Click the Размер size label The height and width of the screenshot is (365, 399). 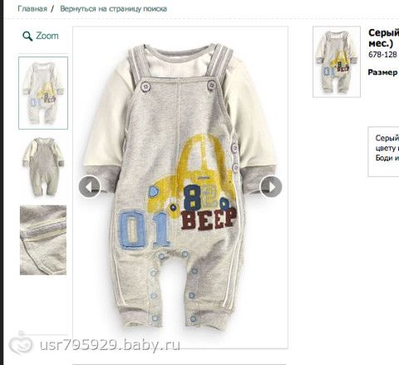click(382, 72)
